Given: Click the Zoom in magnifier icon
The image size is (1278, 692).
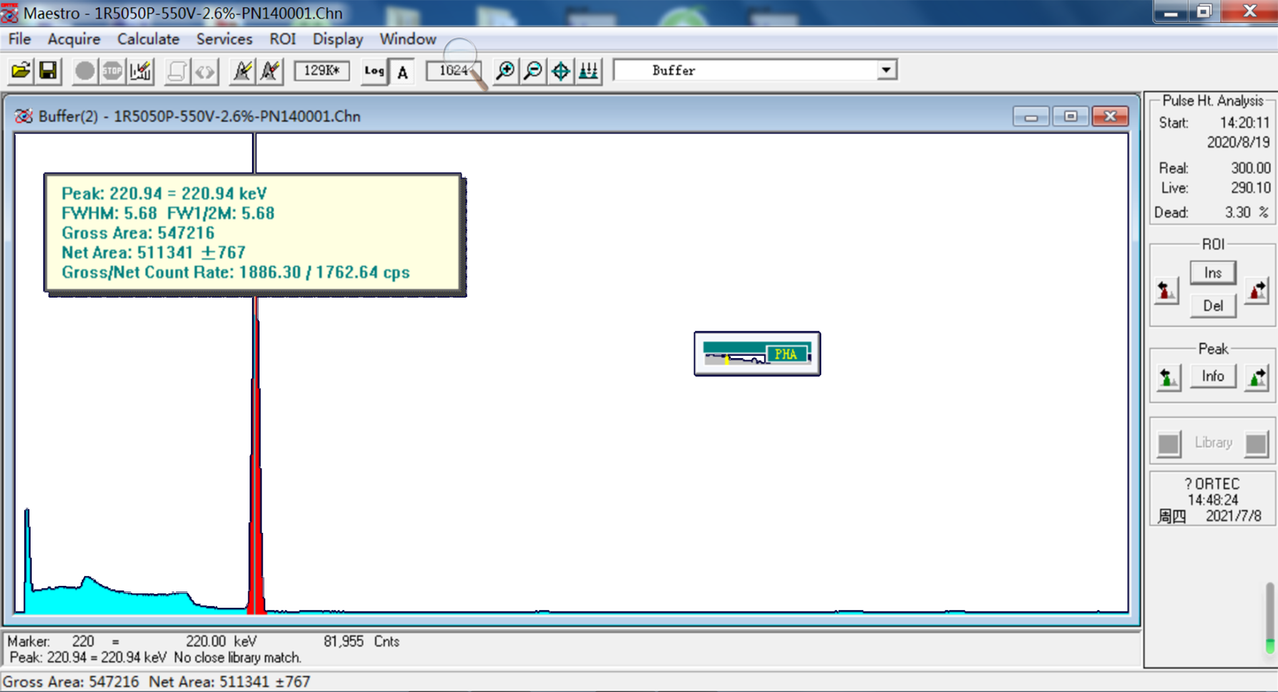Looking at the screenshot, I should point(505,71).
